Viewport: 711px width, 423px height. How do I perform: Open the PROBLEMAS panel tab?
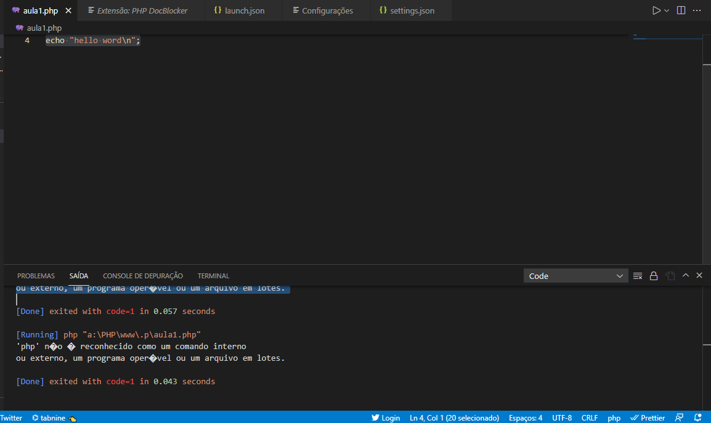tap(36, 276)
